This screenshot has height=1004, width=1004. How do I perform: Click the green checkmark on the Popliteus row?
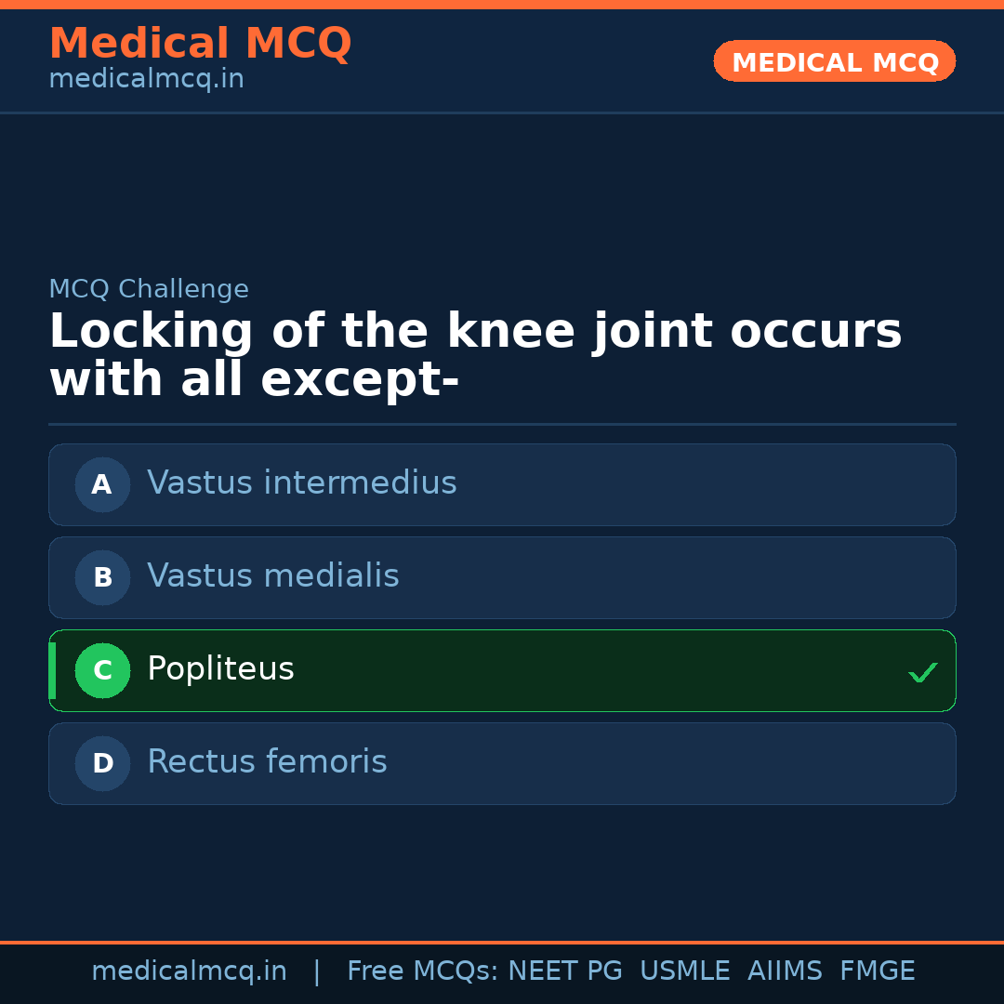tap(922, 672)
